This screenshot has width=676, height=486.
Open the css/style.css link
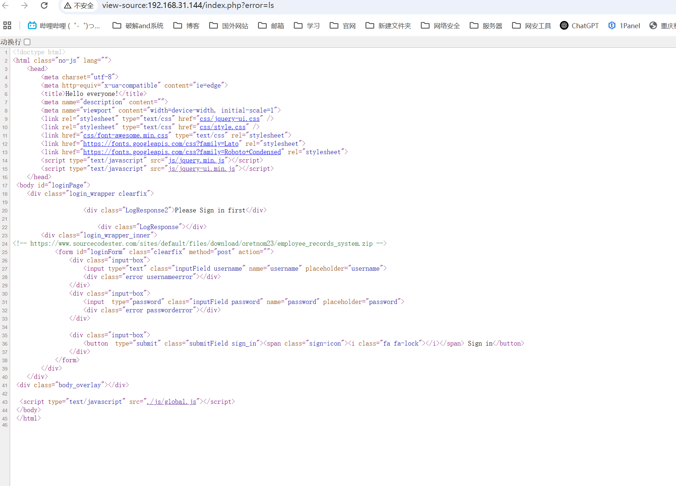pyautogui.click(x=223, y=127)
